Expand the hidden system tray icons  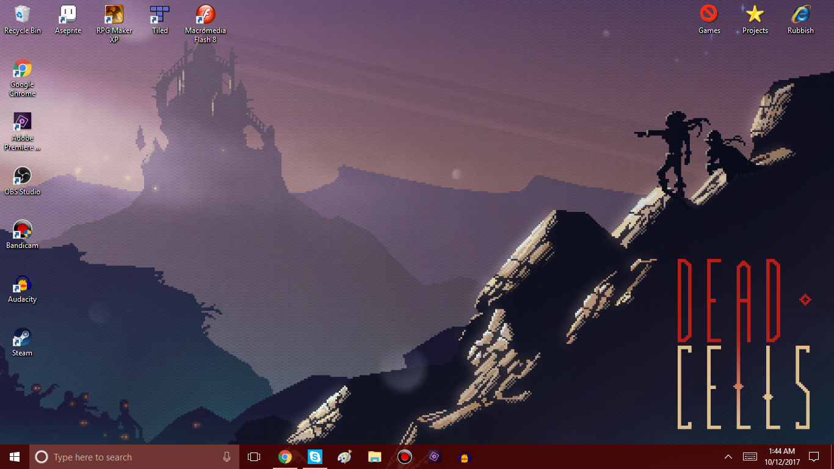pos(728,457)
